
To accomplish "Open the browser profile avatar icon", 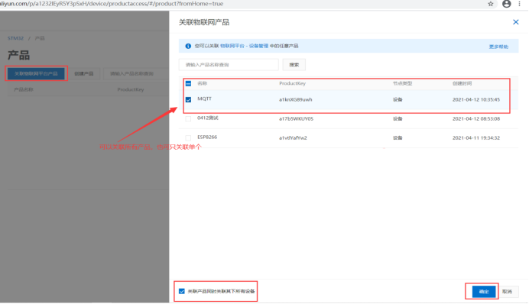I will [506, 4].
